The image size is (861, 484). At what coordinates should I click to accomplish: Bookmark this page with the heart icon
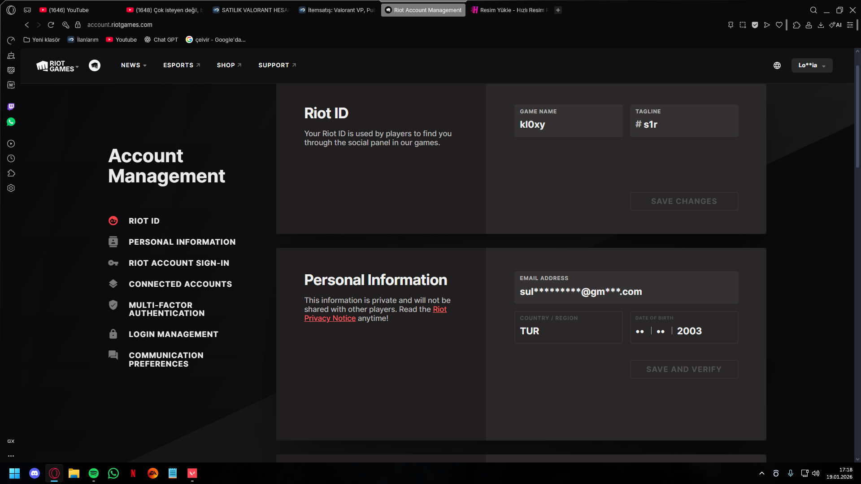pos(779,25)
